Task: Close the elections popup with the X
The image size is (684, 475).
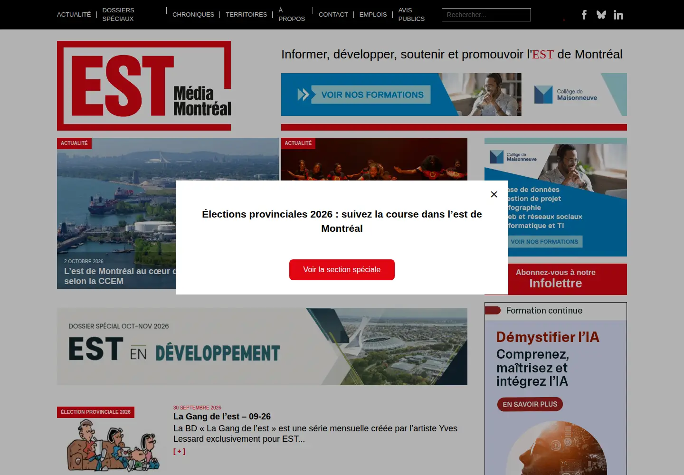Action: pyautogui.click(x=494, y=194)
